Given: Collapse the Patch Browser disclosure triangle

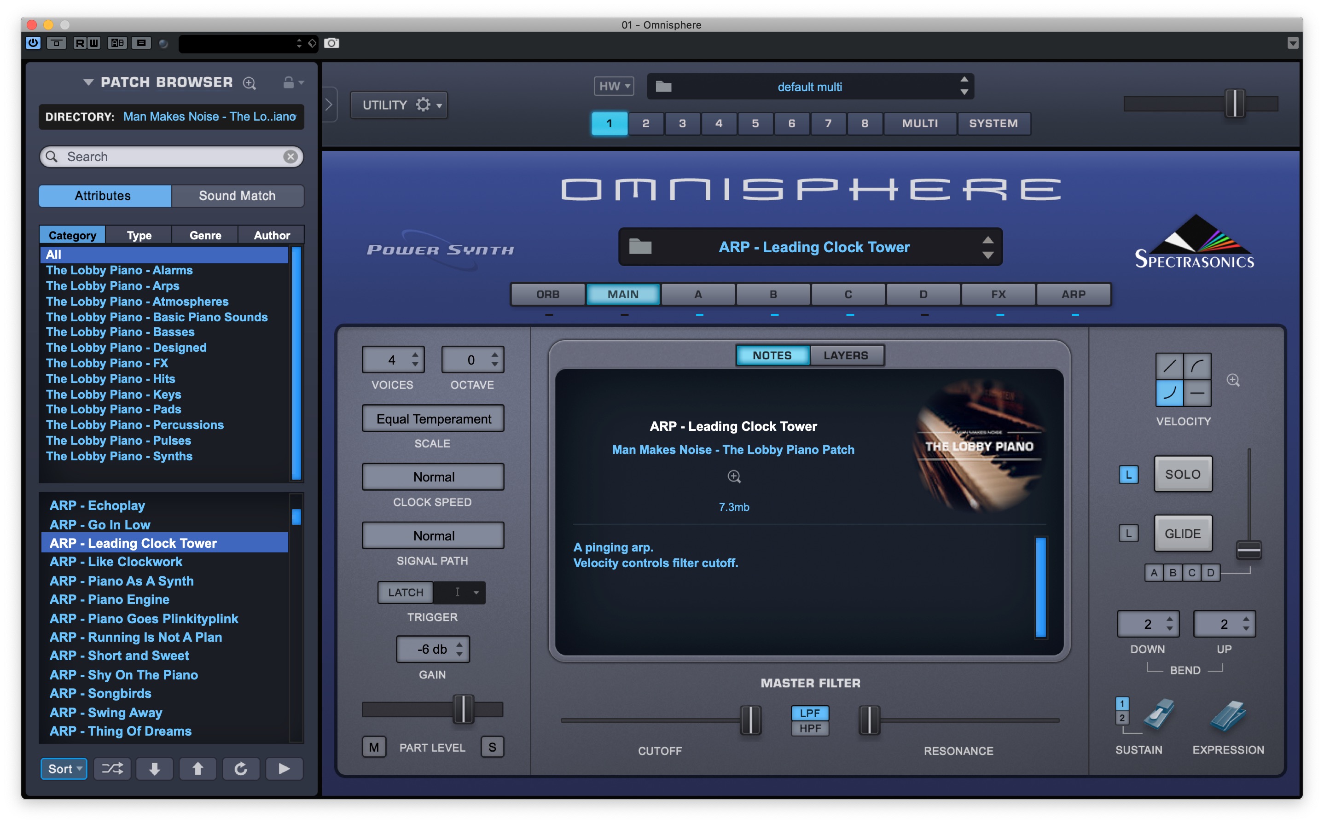Looking at the screenshot, I should pos(88,82).
